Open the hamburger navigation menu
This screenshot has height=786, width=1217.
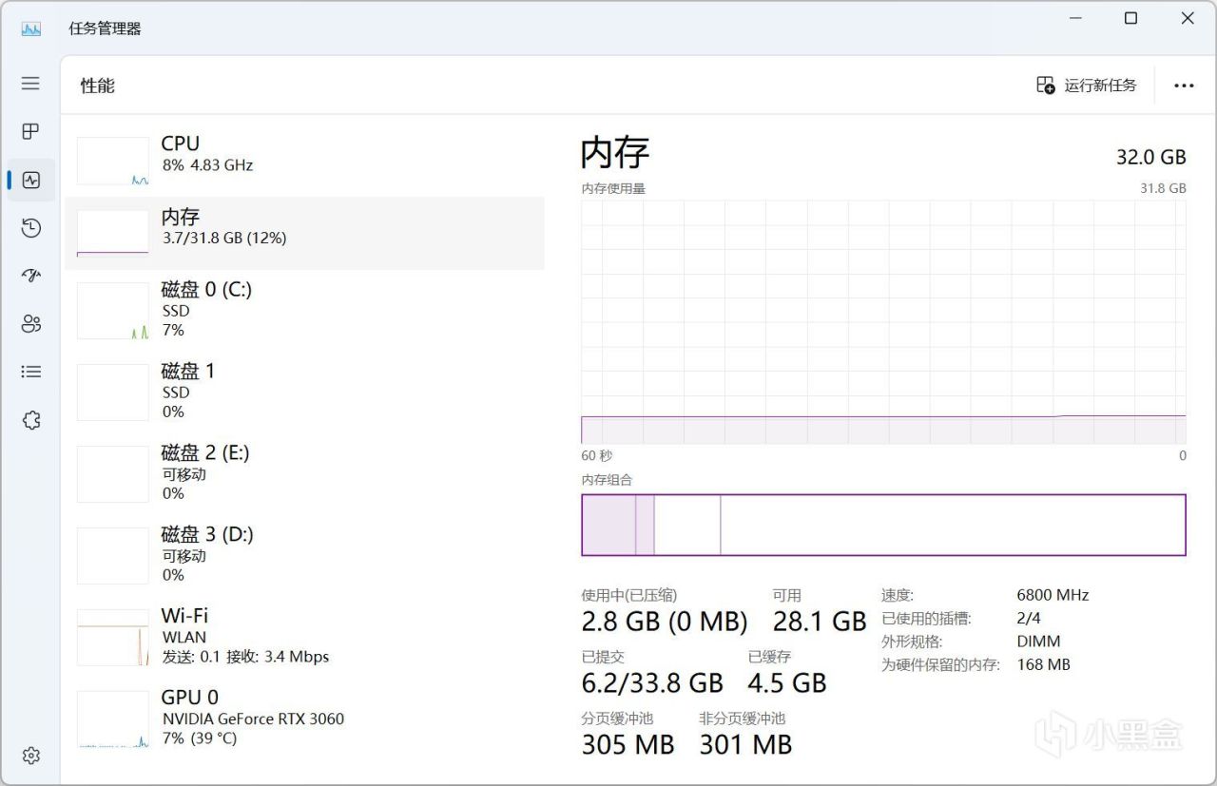click(30, 84)
